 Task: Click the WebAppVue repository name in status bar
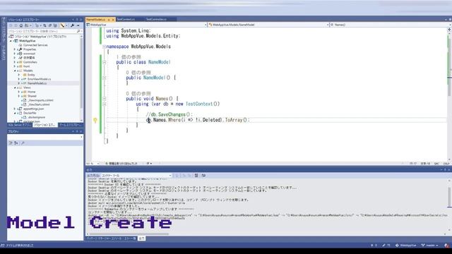click(405, 246)
